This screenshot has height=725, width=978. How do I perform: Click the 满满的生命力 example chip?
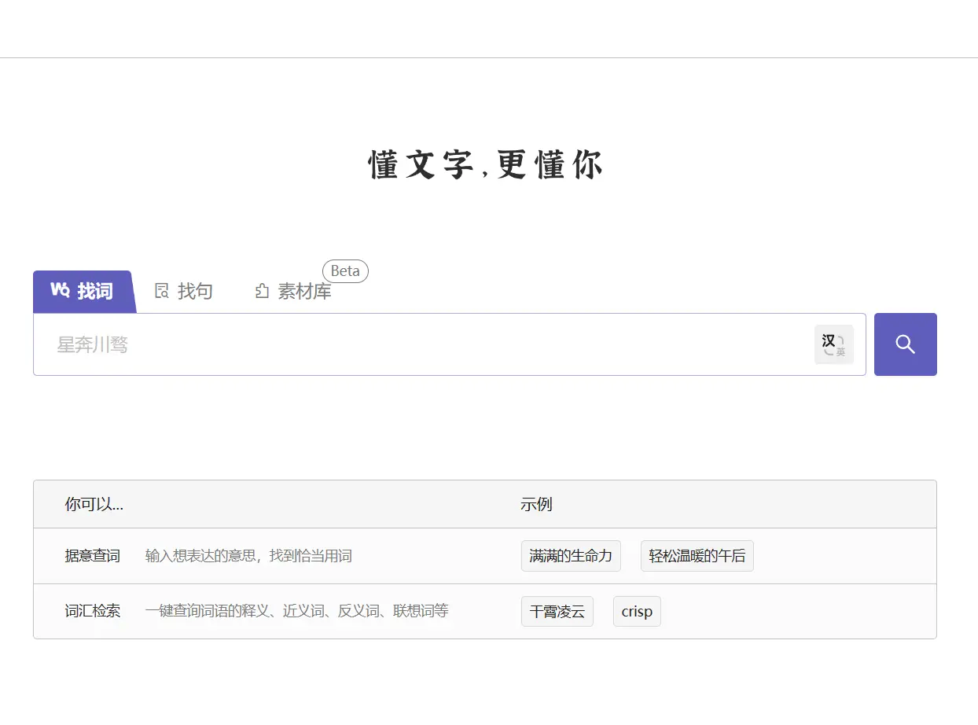click(x=571, y=556)
